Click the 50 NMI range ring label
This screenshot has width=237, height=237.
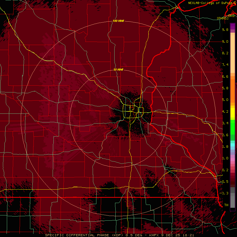pyautogui.click(x=118, y=70)
